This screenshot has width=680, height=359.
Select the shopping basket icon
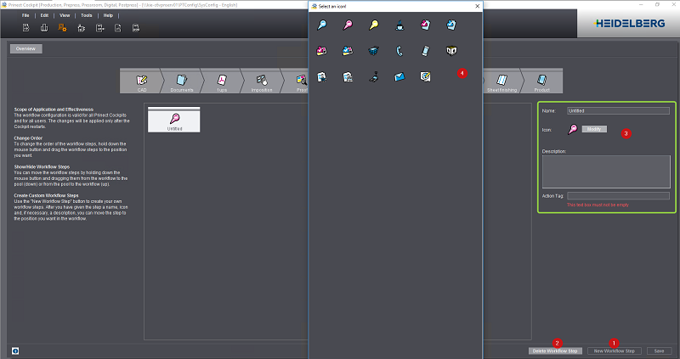pyautogui.click(x=374, y=51)
